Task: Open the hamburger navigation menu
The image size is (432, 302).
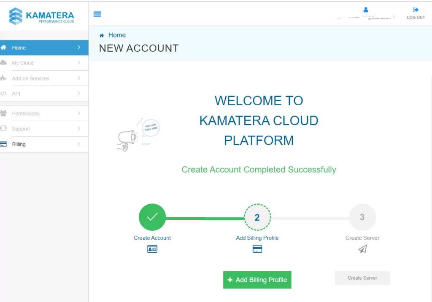Action: 97,14
